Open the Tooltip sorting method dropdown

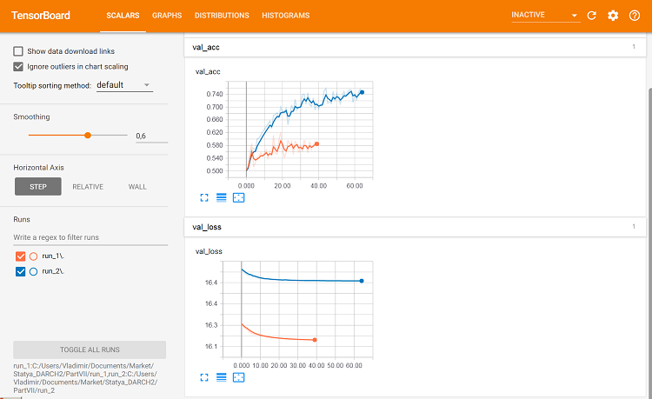(x=124, y=85)
